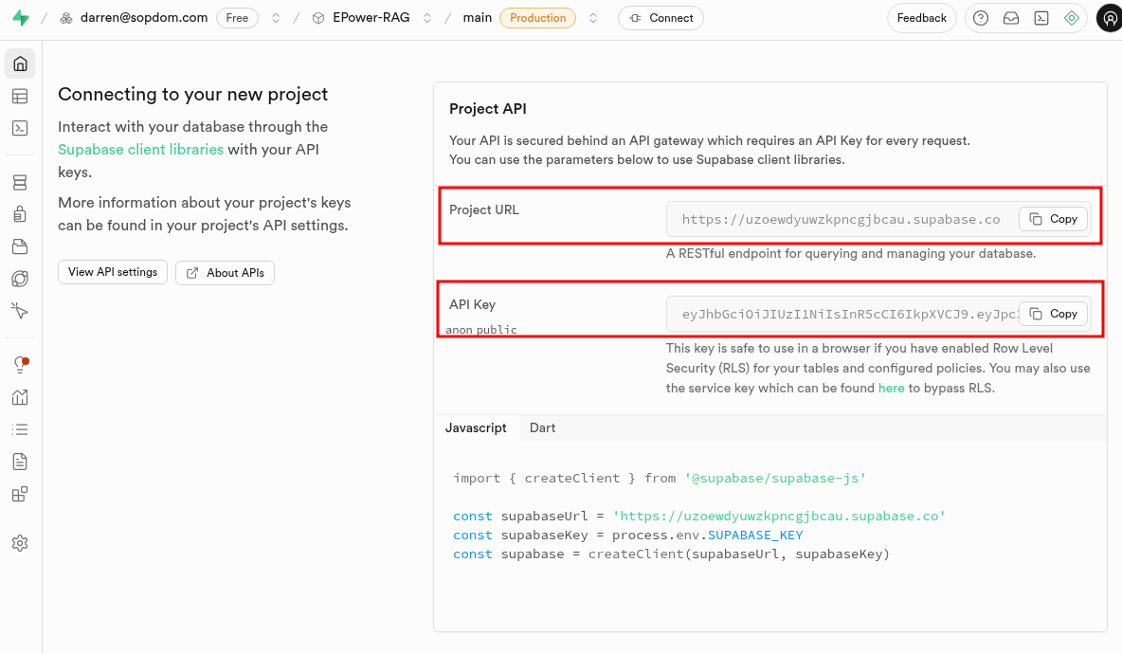
Task: Open the AI assistant diamond icon
Action: [x=1071, y=18]
